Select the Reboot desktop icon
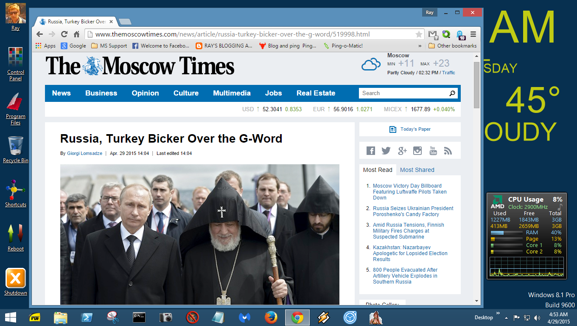The width and height of the screenshot is (577, 326). pos(16,238)
